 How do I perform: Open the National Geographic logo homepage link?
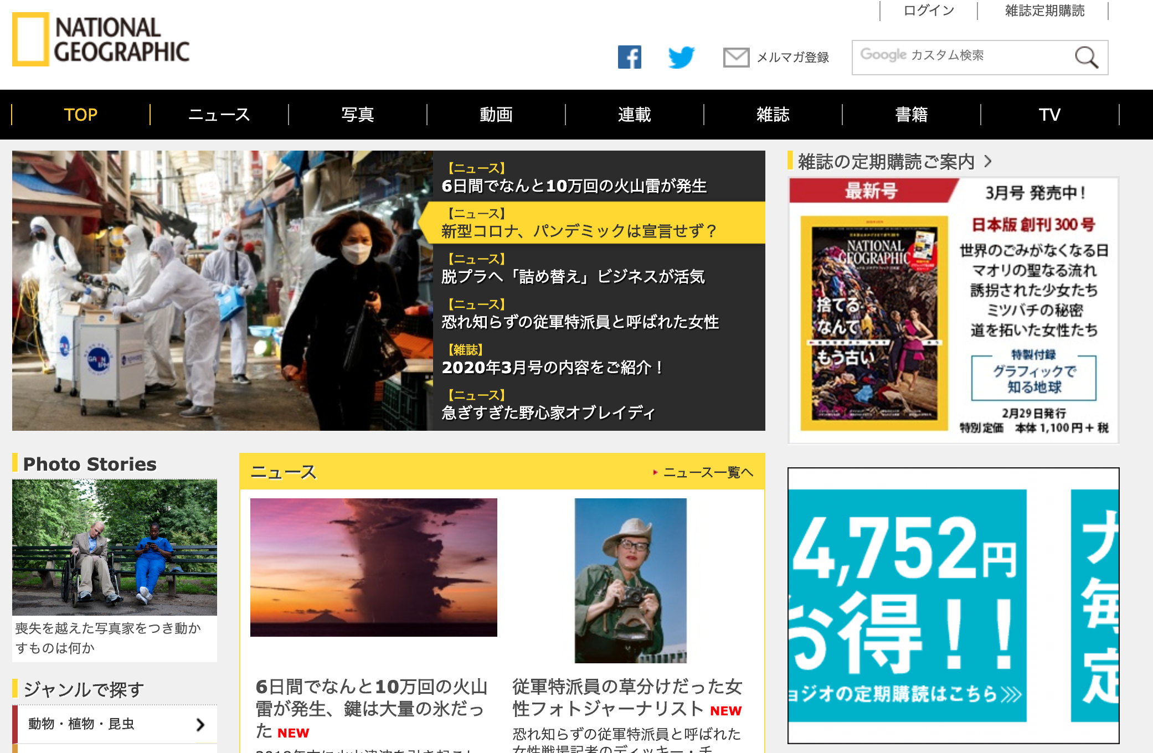pos(101,39)
